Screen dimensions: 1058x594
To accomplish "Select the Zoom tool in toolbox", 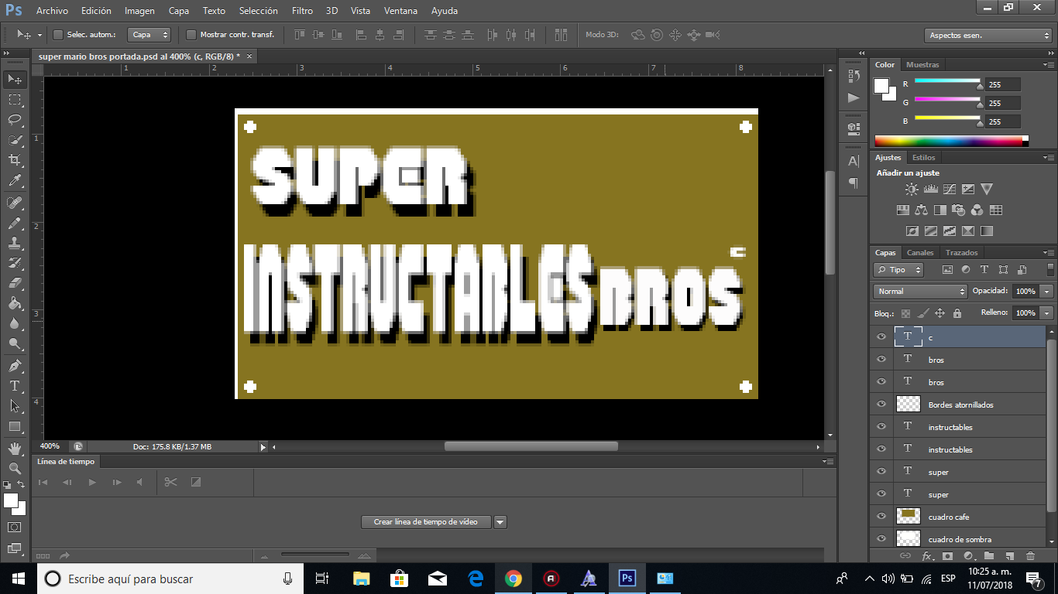I will [x=14, y=468].
